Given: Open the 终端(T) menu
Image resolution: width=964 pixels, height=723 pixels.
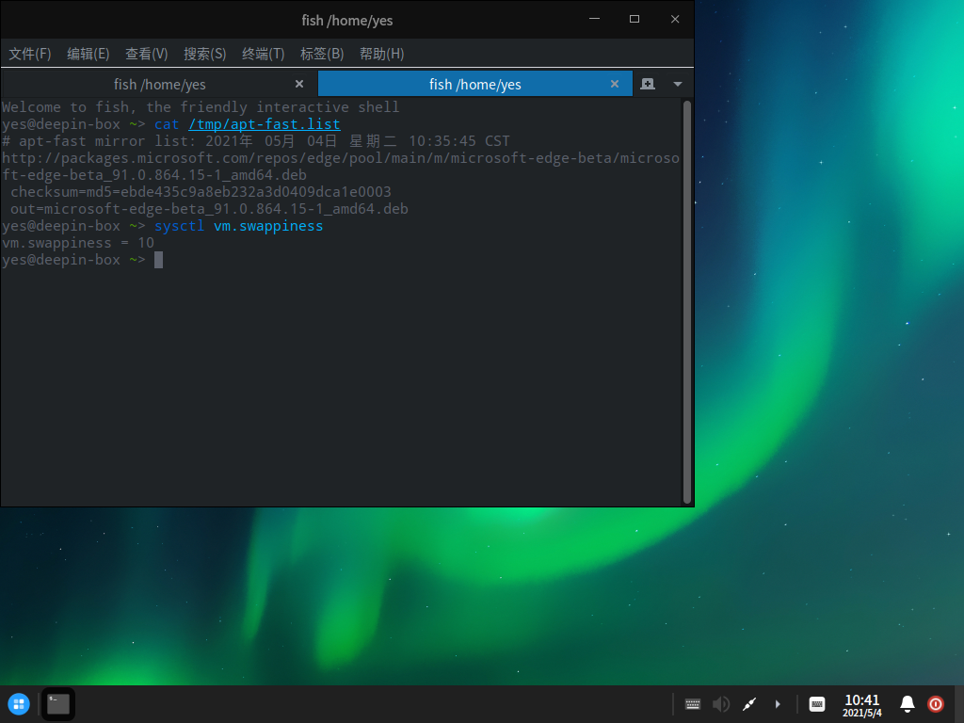Looking at the screenshot, I should pos(263,54).
